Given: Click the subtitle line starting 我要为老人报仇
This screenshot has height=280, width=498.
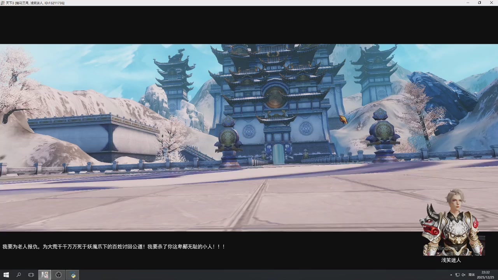Looking at the screenshot, I should [114, 247].
